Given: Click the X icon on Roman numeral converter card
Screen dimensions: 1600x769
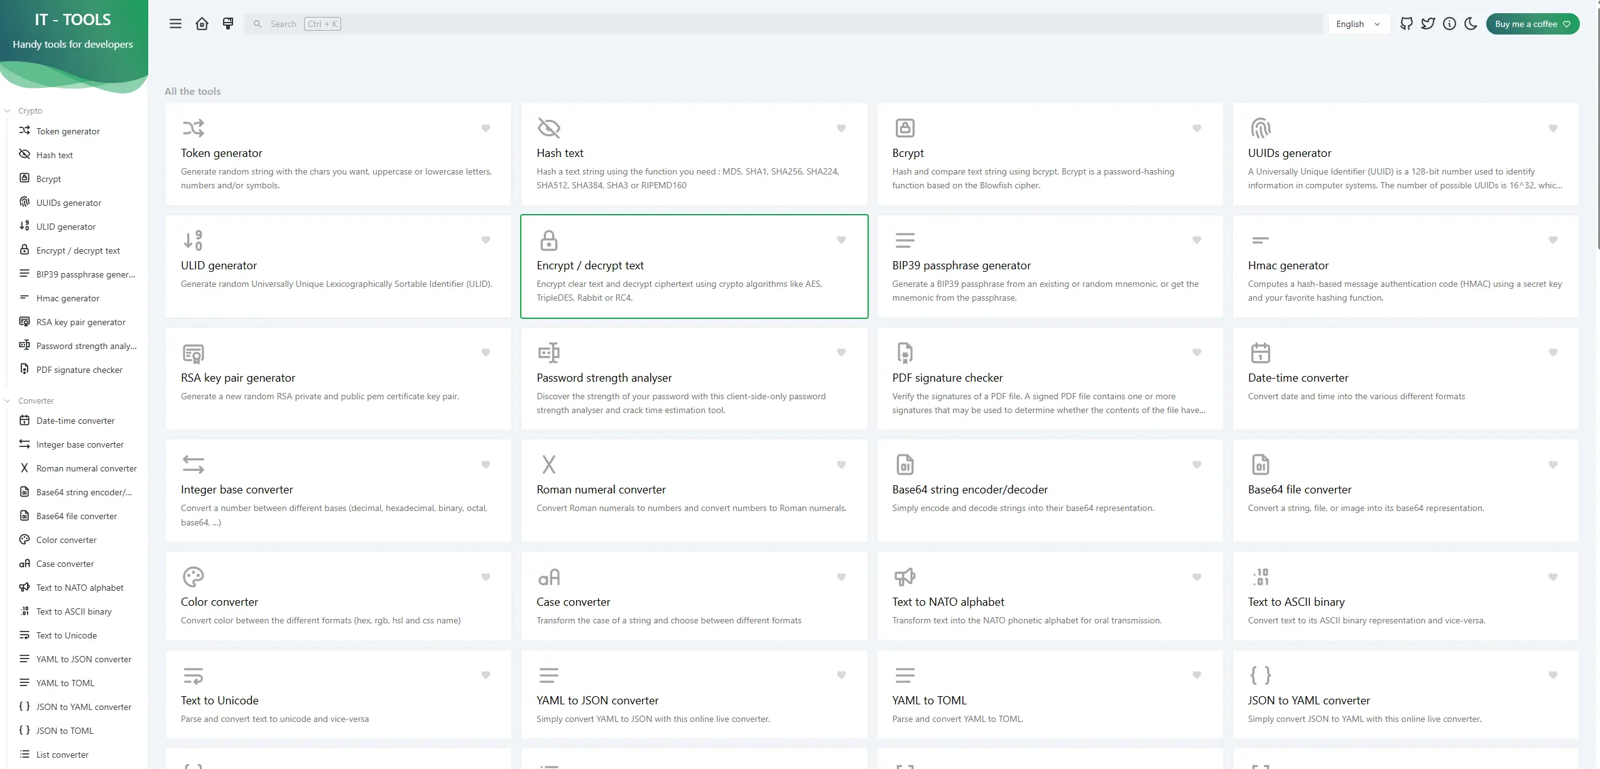Looking at the screenshot, I should [548, 465].
